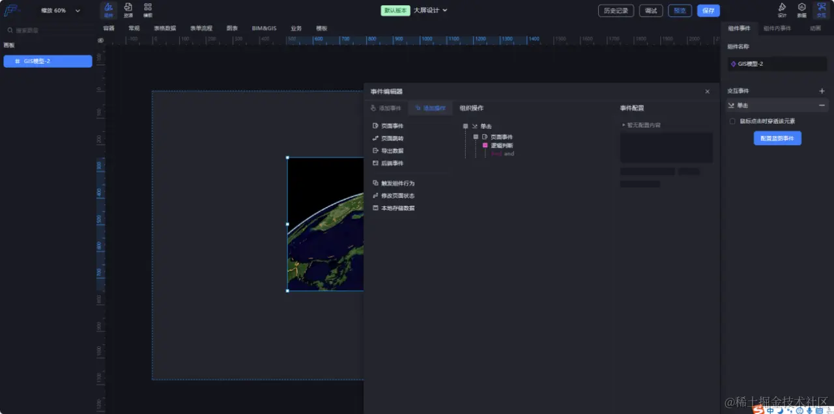The image size is (834, 414).
Task: Click the 调试 debug button
Action: point(651,10)
